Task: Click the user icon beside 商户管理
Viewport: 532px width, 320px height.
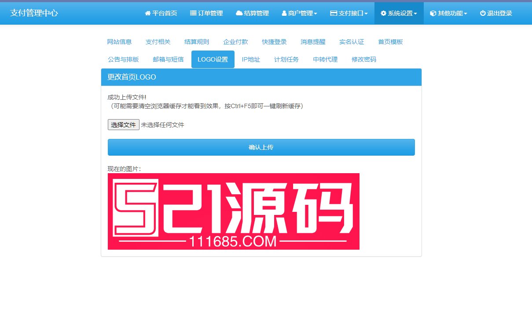Action: coord(284,13)
